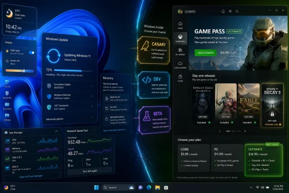
Task: Select the Canary Insider channel card
Action: point(154,50)
